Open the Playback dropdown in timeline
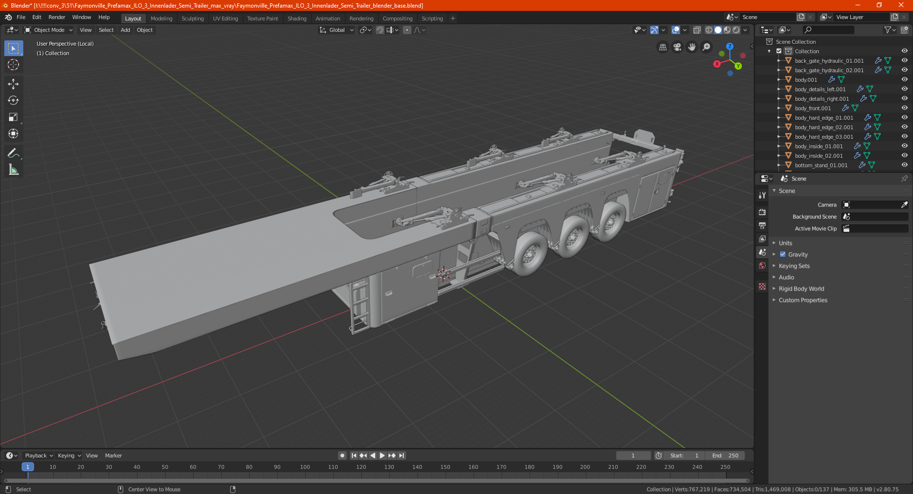The image size is (913, 494). coord(39,456)
